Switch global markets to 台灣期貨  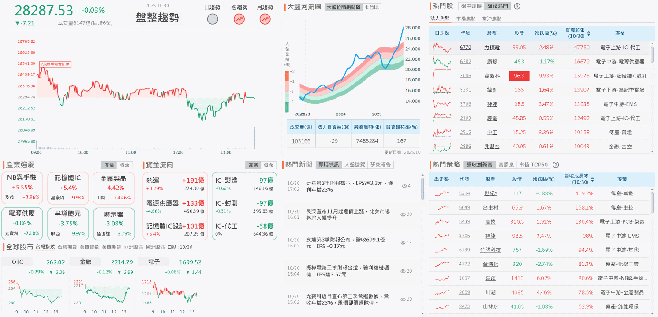(67, 247)
